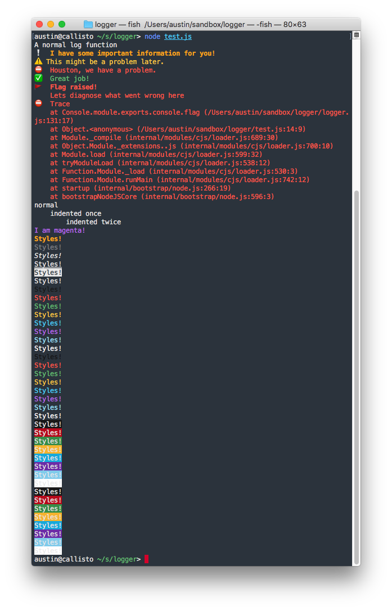Screen dimensions: 392x611
Task: Click the line 'indented once'
Action: click(76, 214)
